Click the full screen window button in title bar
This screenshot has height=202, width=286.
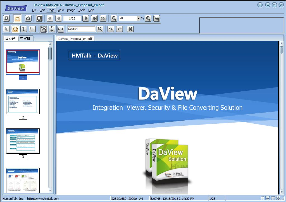[x=260, y=5]
